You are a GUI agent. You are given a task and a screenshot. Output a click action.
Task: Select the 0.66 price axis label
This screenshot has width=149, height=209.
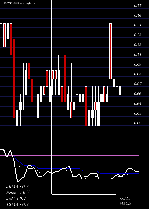[x=138, y=94]
